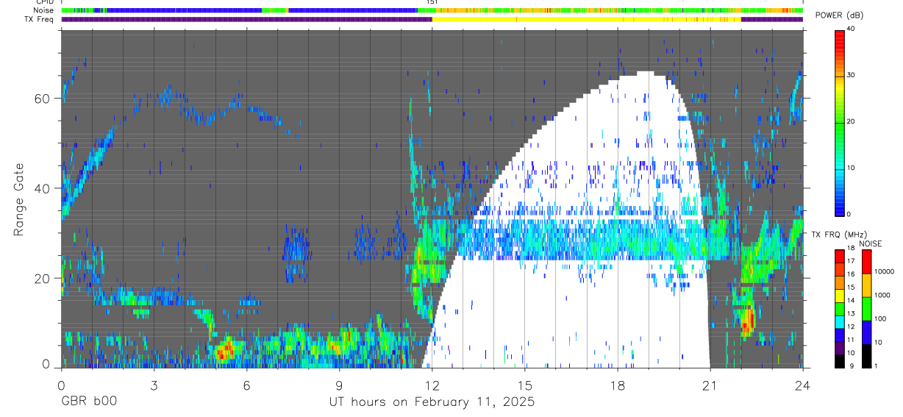Click the blue 0 dB end of power colorbar
Image resolution: width=903 pixels, height=417 pixels.
point(839,210)
